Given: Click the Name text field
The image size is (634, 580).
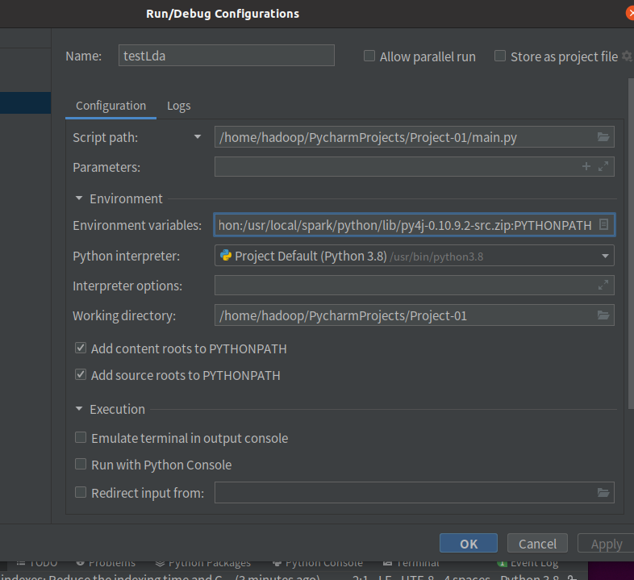Looking at the screenshot, I should [x=226, y=56].
